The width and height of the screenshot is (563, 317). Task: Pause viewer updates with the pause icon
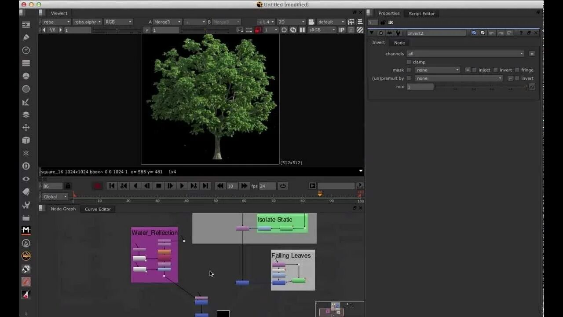click(302, 30)
